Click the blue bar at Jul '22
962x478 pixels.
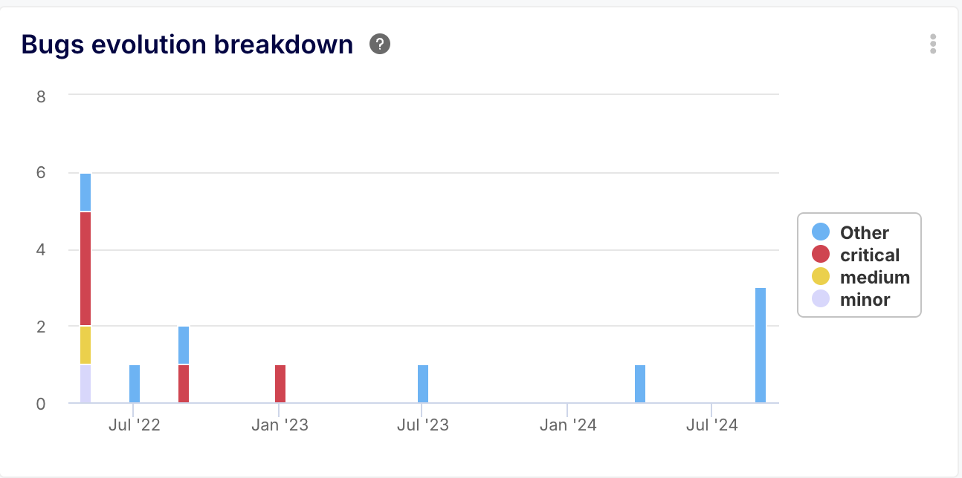(x=135, y=384)
